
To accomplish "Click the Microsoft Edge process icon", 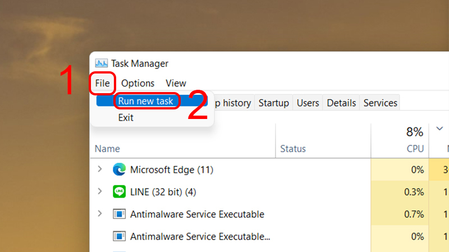I will tap(119, 169).
